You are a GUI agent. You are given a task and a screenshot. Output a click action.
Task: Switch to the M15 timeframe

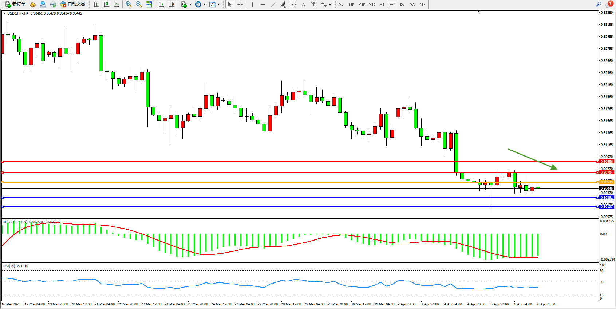click(361, 4)
